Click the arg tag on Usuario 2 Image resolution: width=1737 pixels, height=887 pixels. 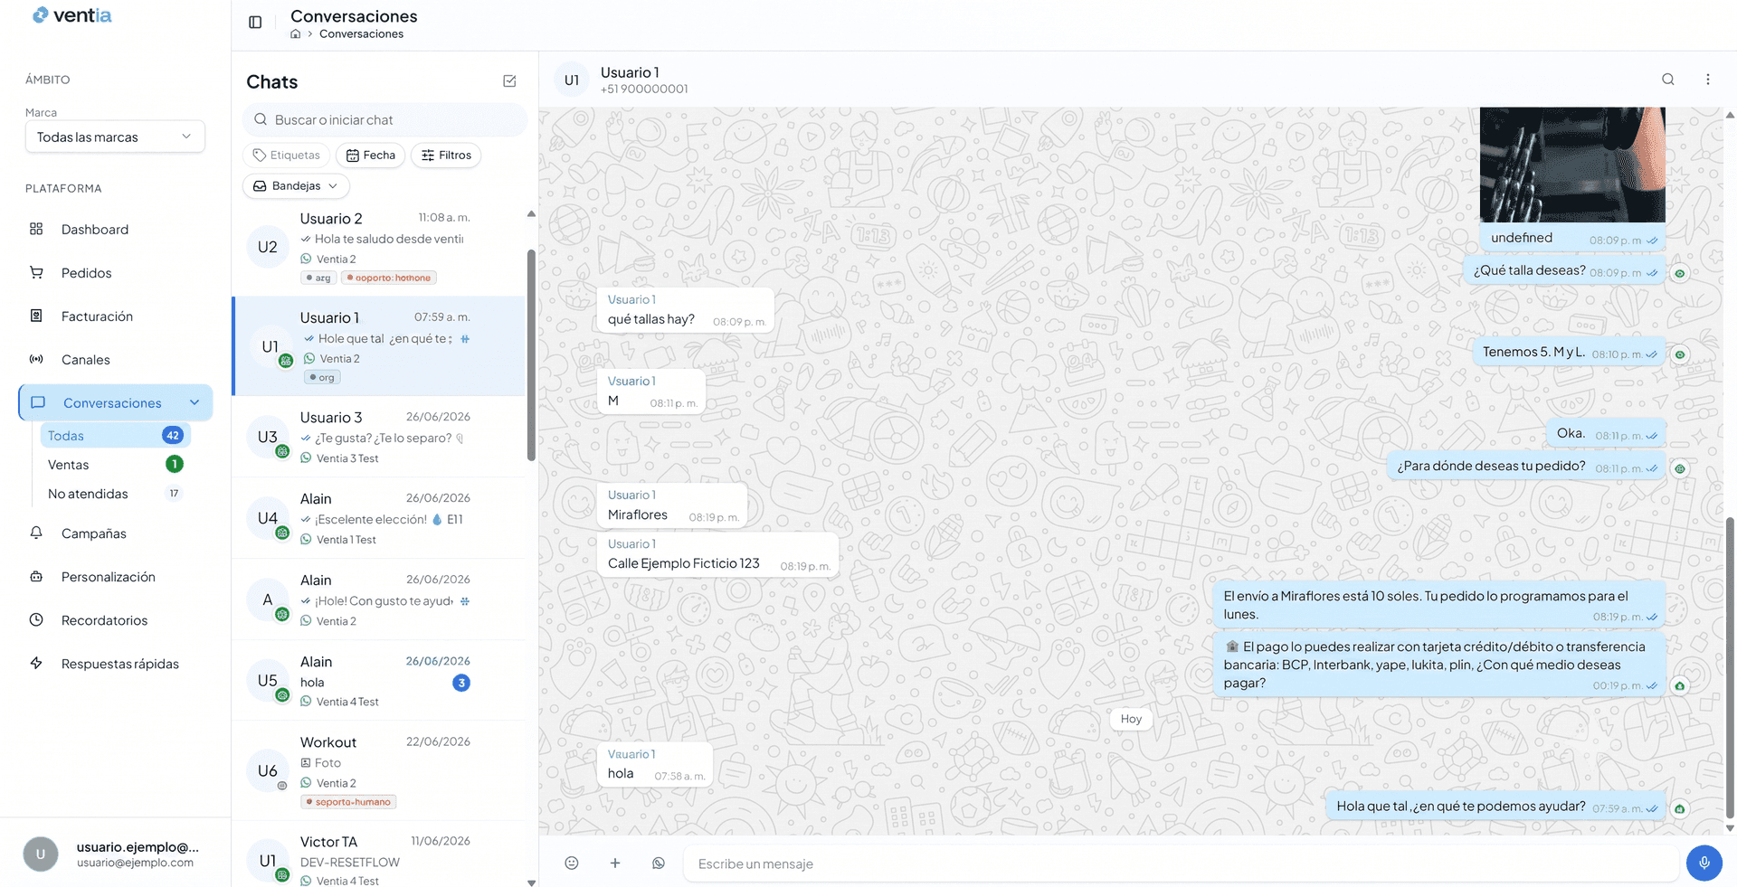pyautogui.click(x=318, y=278)
